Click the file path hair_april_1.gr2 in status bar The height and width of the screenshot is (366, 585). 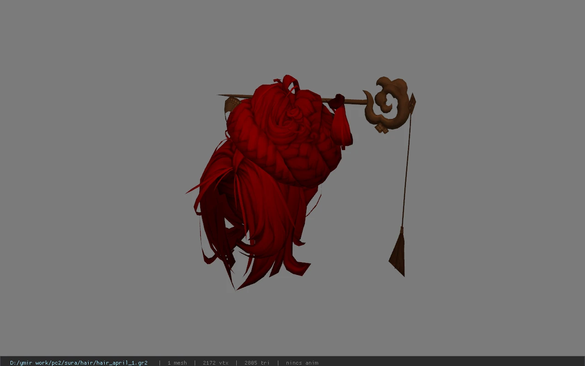point(79,363)
